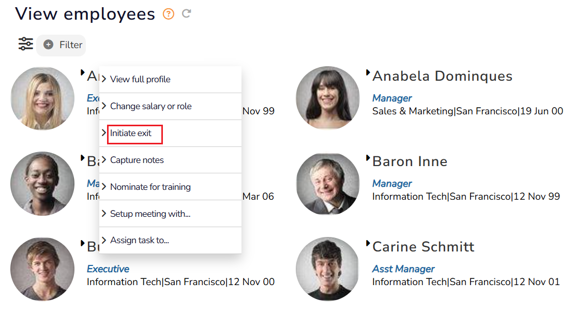
Task: Expand the arrow next to Anabela Dominques
Action: coord(368,72)
